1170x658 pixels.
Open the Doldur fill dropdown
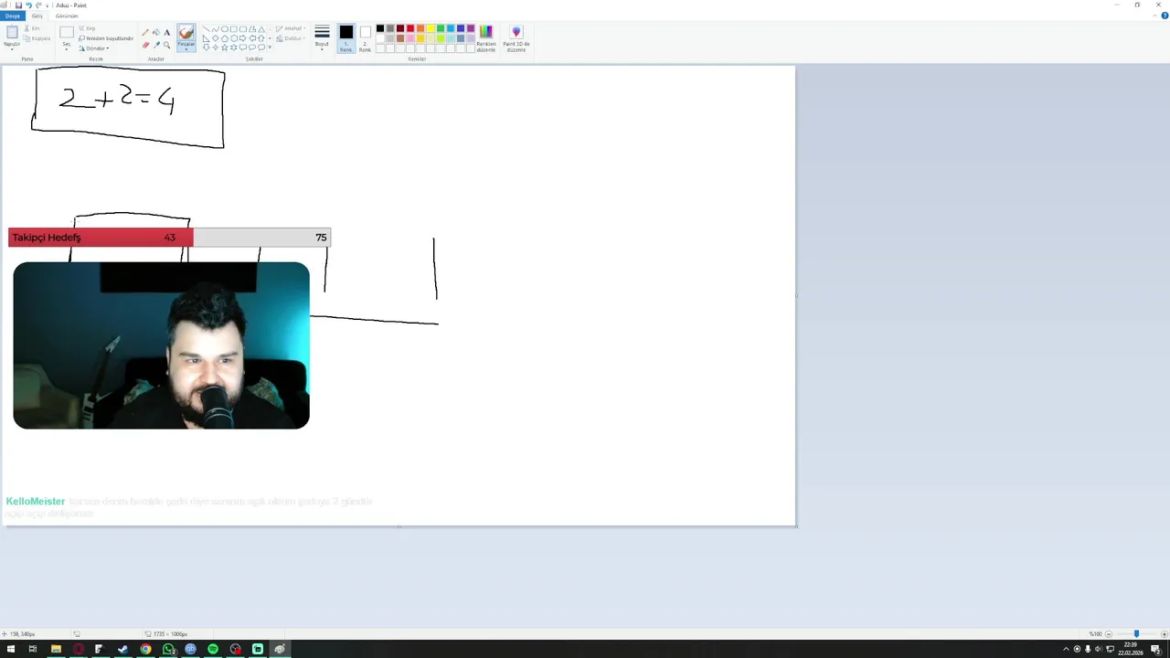[x=292, y=38]
